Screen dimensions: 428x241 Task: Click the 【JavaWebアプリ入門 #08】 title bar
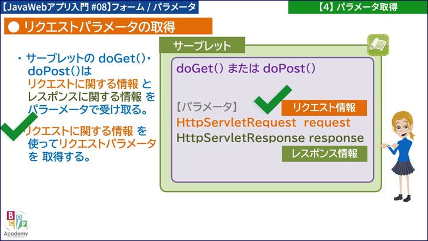[98, 7]
